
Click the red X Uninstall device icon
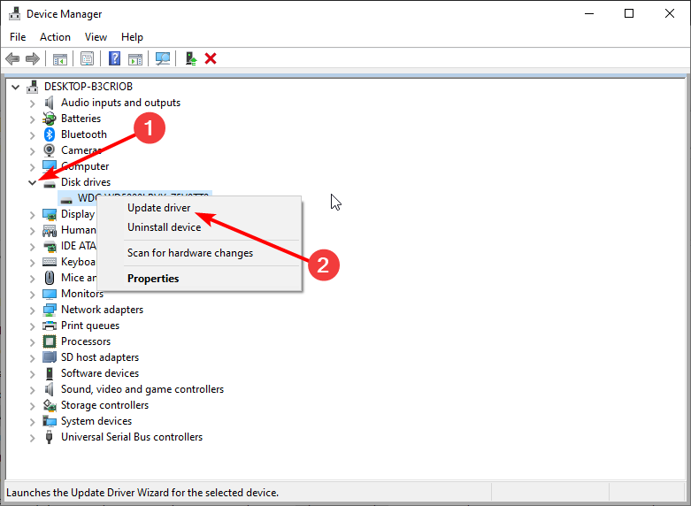click(211, 58)
